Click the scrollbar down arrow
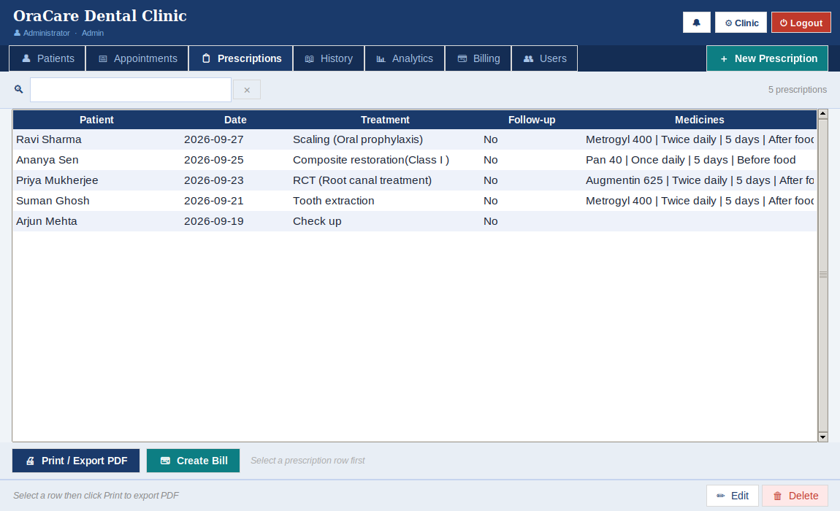Screen dimensions: 840x511 (x=823, y=437)
